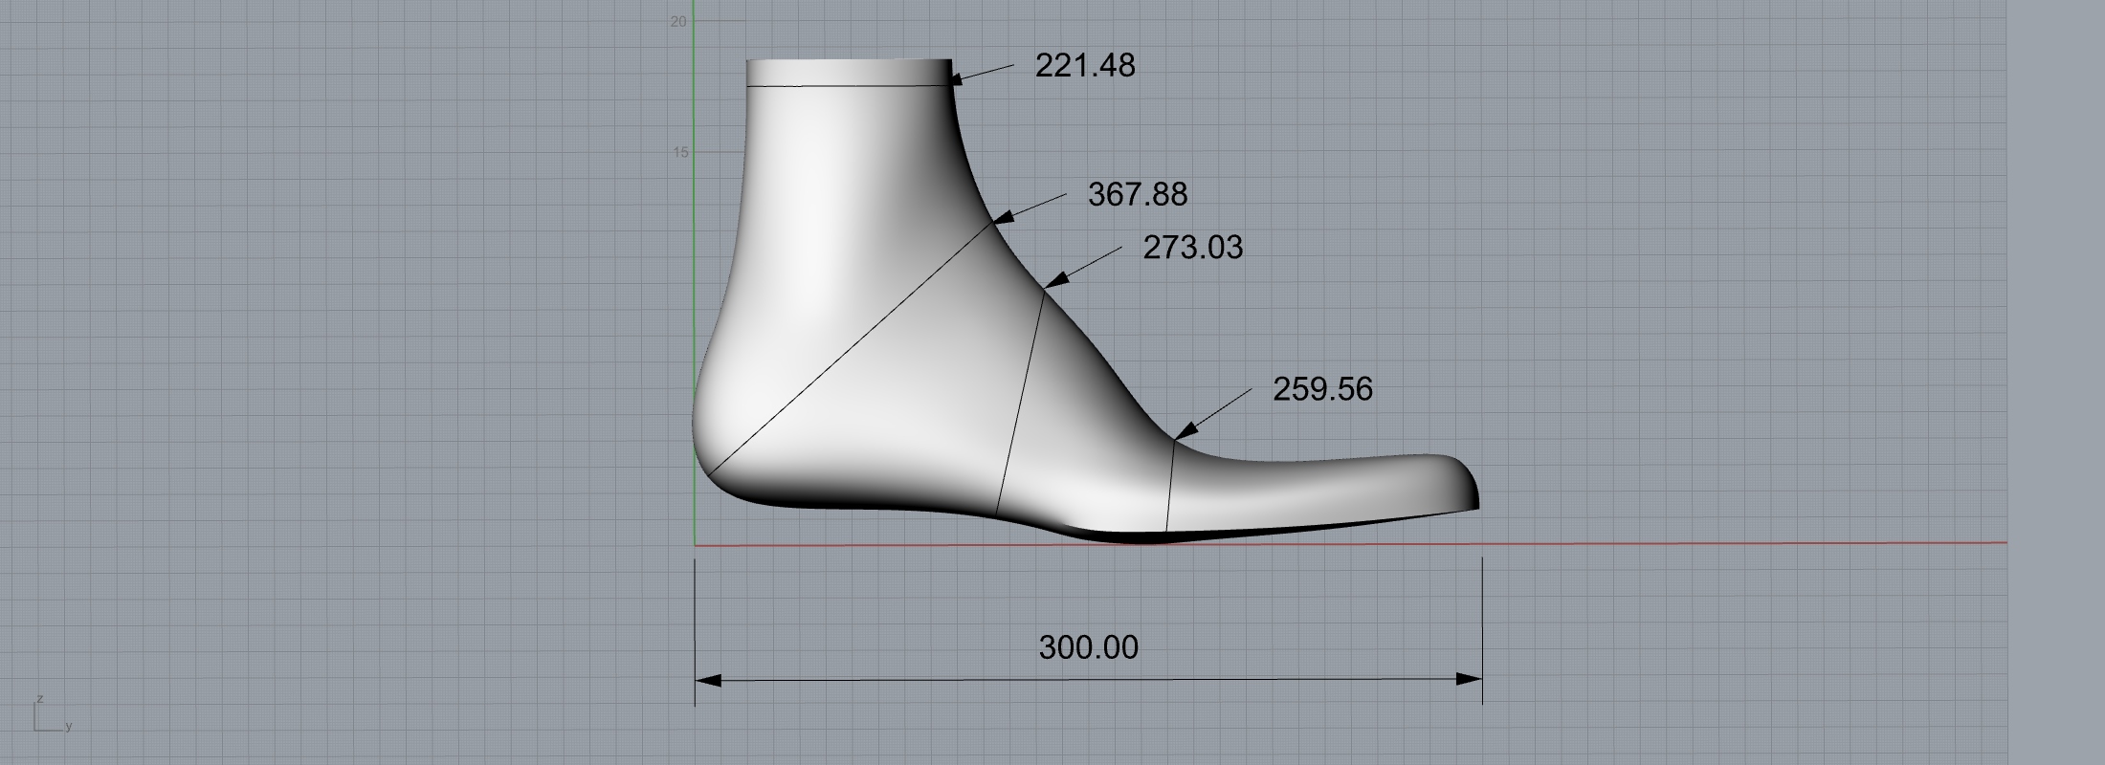Select the diagonal heel girth curve on last
This screenshot has height=765, width=2105.
[852, 349]
